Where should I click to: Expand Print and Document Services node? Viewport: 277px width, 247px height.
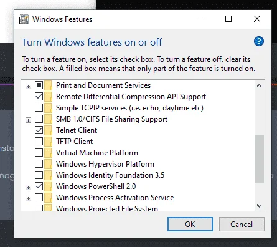tap(28, 86)
